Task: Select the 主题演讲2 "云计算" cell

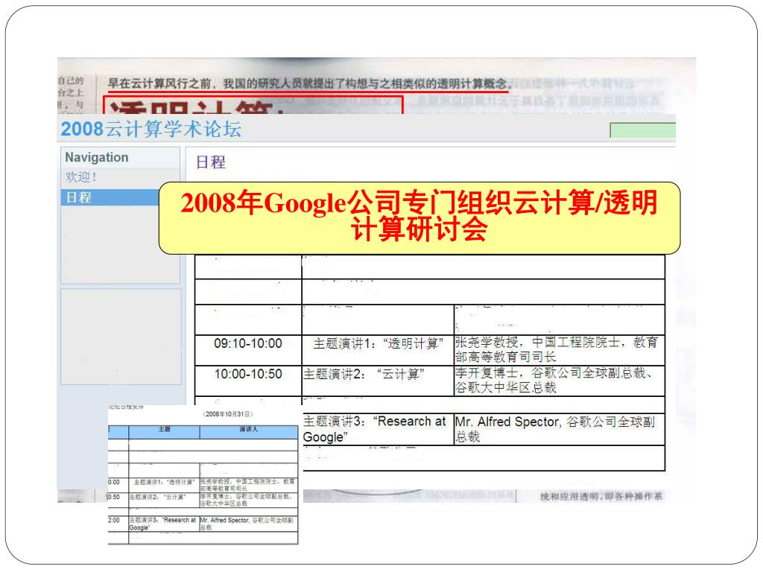Action: [x=378, y=381]
